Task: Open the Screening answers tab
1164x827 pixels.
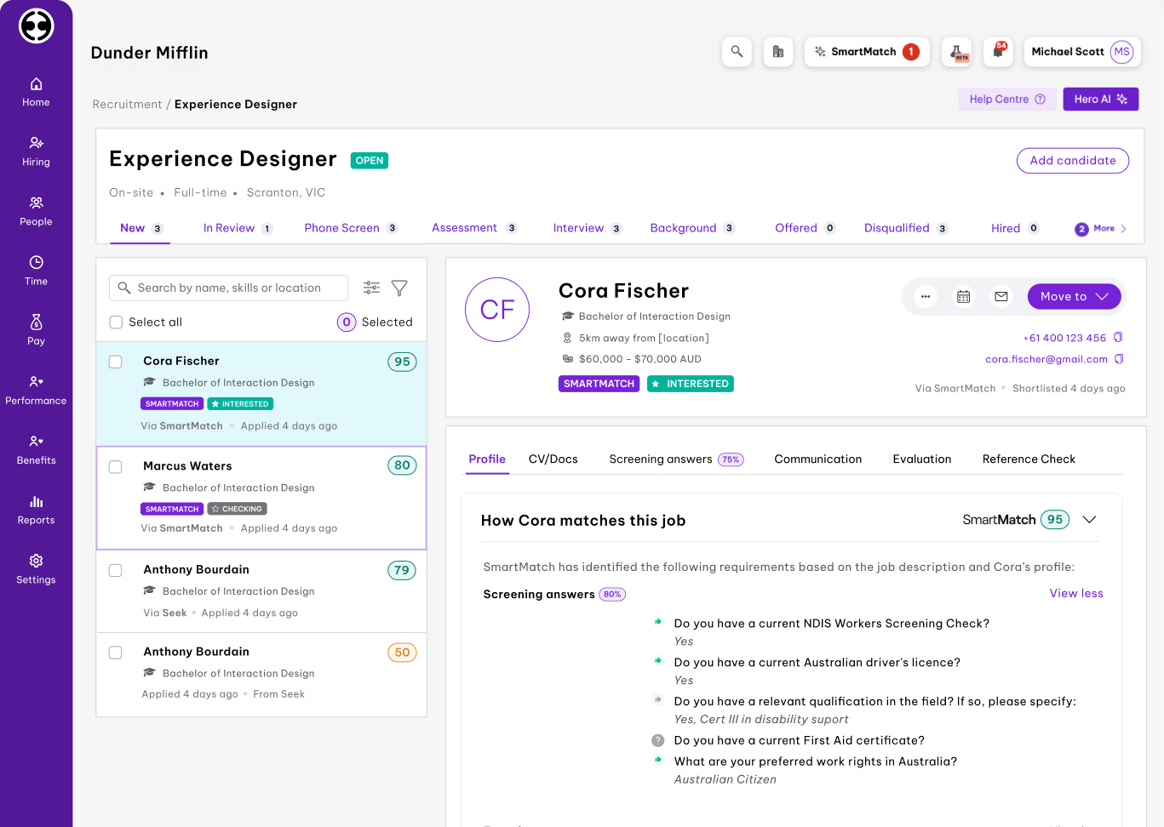Action: (660, 459)
